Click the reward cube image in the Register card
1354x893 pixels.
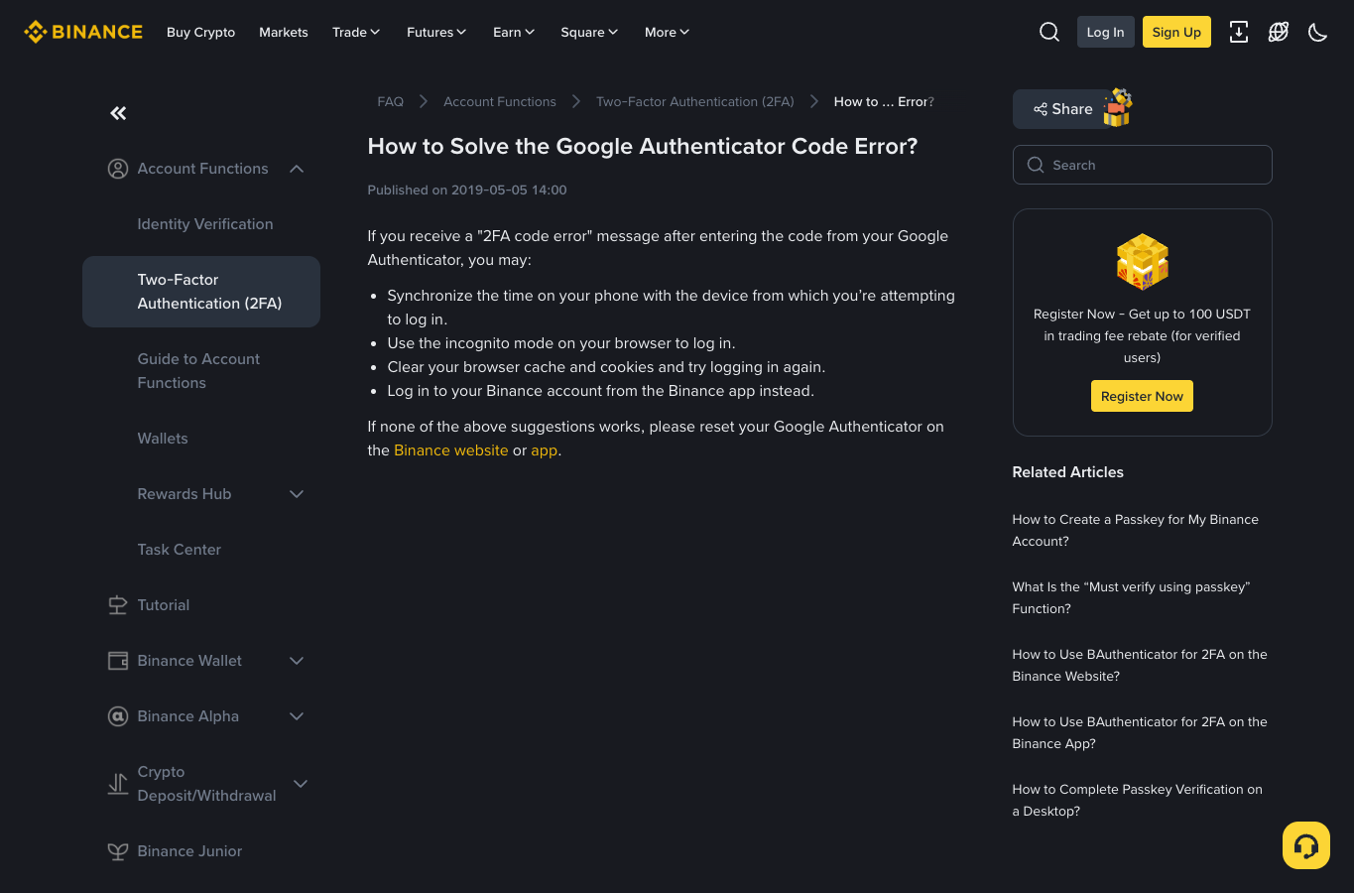point(1143,261)
